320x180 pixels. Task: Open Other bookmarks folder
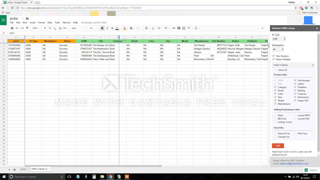[308, 13]
